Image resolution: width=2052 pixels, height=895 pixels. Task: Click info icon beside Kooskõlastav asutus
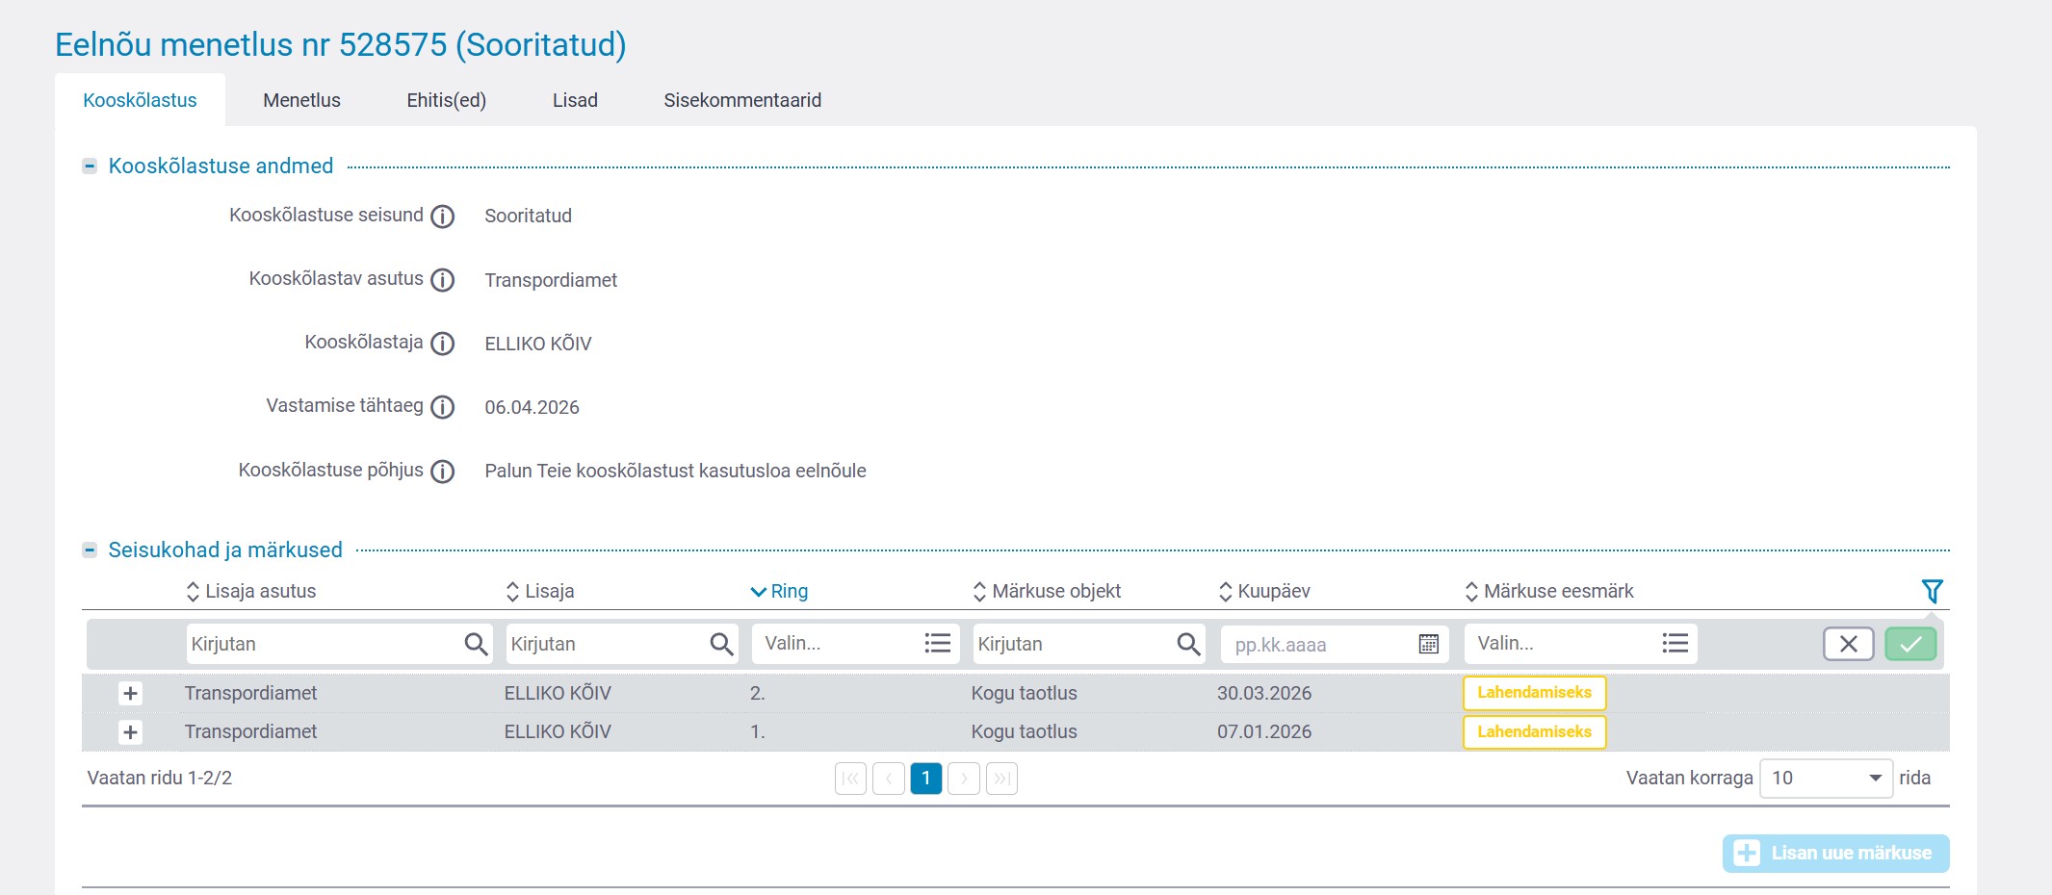(442, 280)
